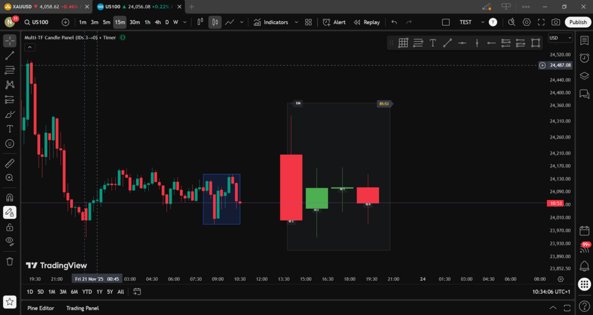Open the economic calendar panel

click(x=584, y=230)
